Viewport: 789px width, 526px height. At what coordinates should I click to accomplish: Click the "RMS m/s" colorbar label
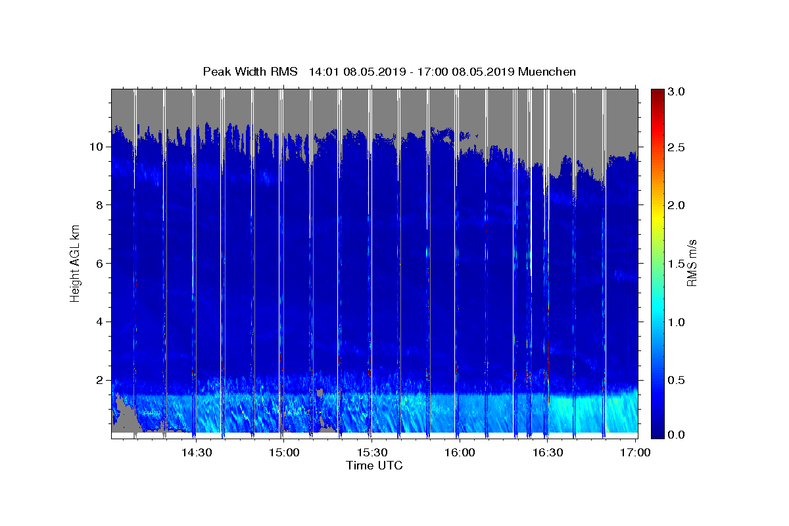click(692, 264)
